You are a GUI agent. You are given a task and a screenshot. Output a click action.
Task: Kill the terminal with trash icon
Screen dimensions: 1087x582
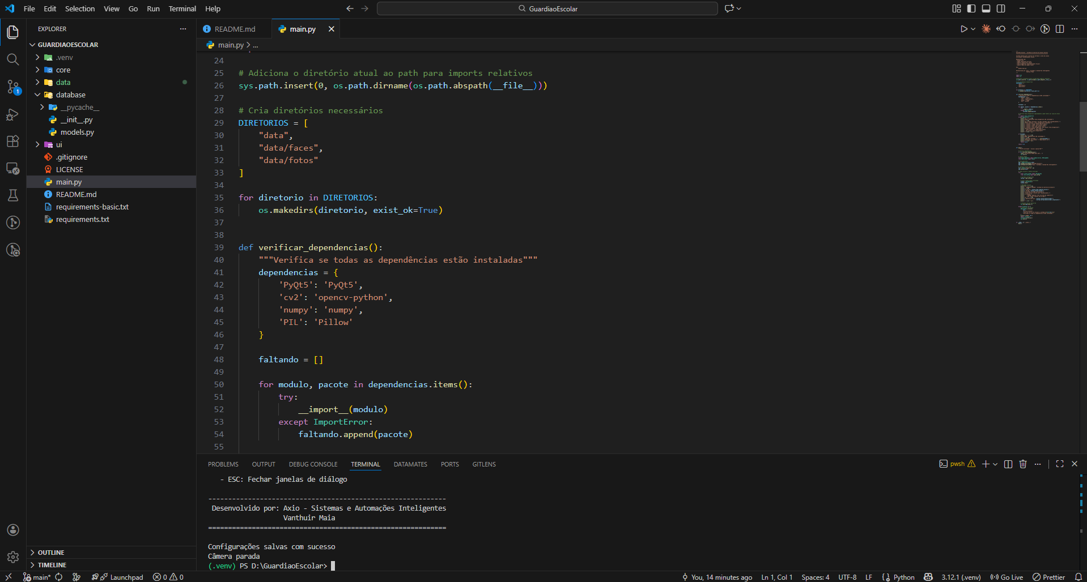coord(1023,464)
